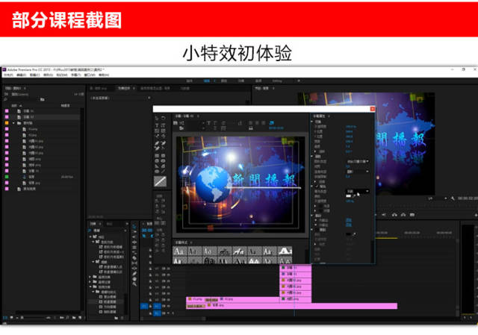Click the blue timeline playhead timecode
The image size is (478, 335).
click(147, 231)
